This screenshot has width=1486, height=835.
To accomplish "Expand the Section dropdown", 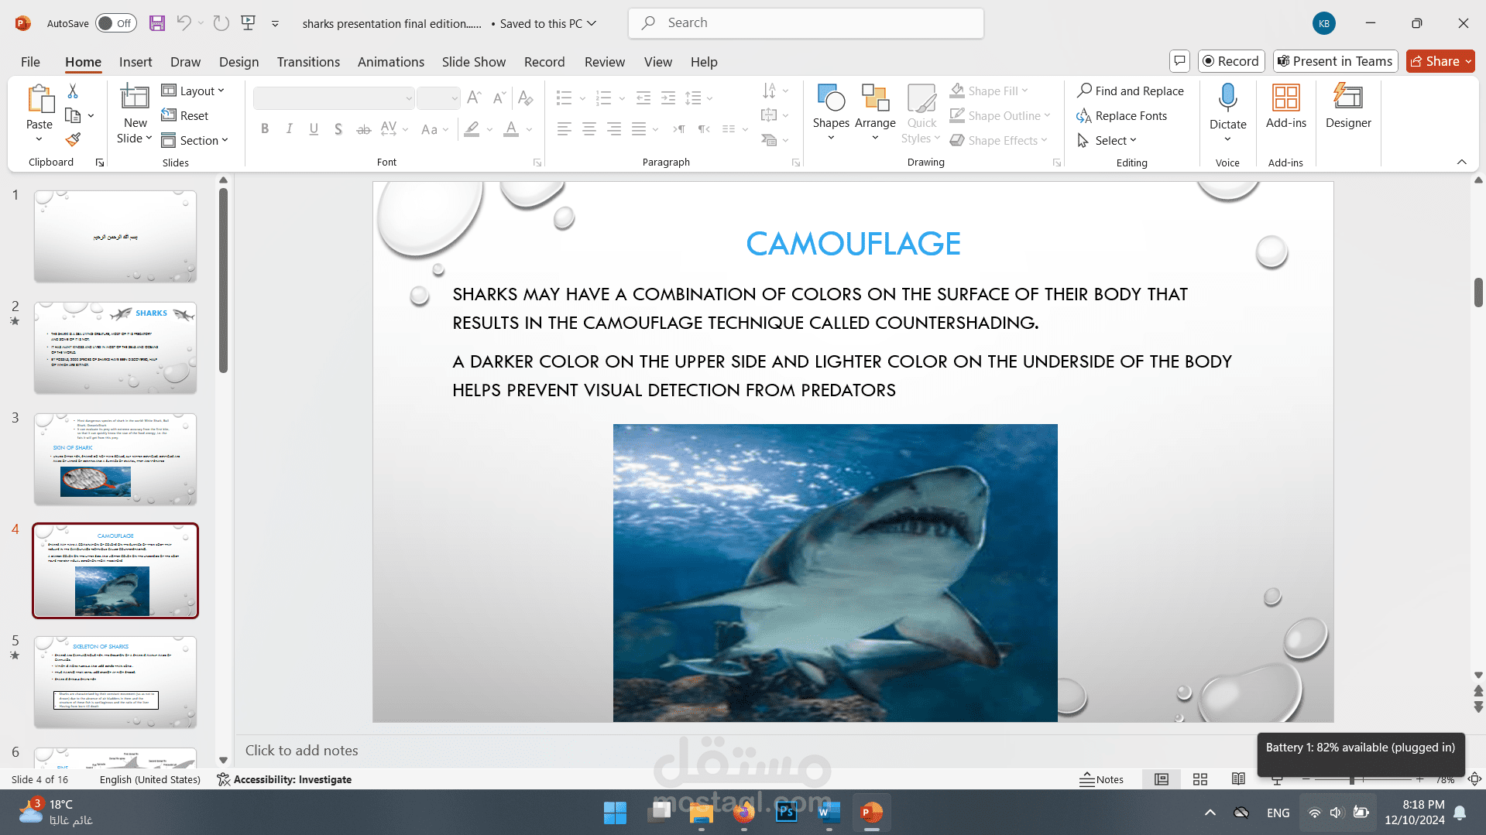I will [x=195, y=140].
